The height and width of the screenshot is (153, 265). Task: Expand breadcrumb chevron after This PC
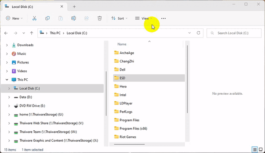[64, 33]
